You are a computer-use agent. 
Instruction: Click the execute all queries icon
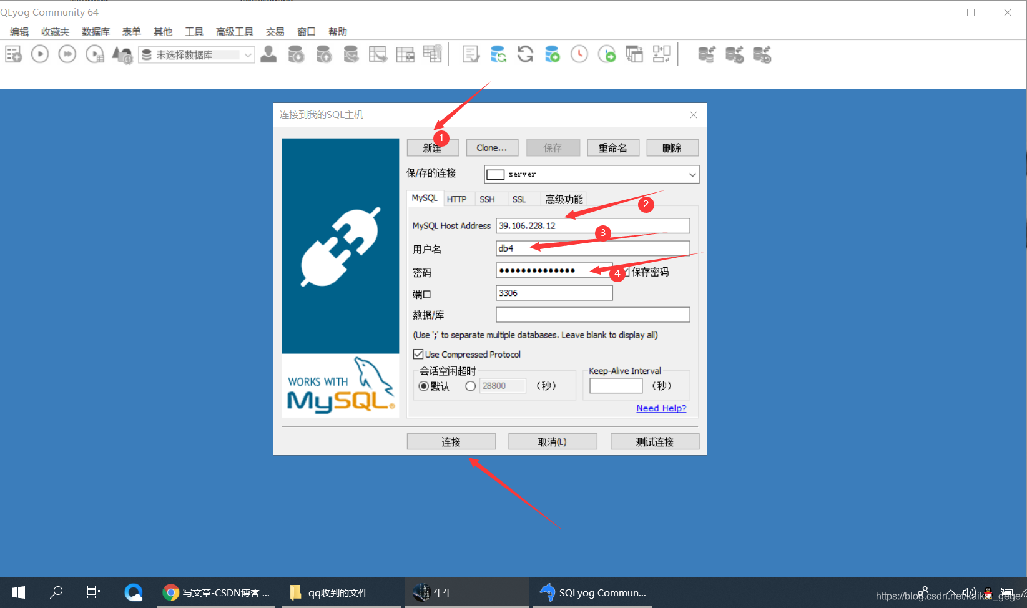click(x=67, y=54)
